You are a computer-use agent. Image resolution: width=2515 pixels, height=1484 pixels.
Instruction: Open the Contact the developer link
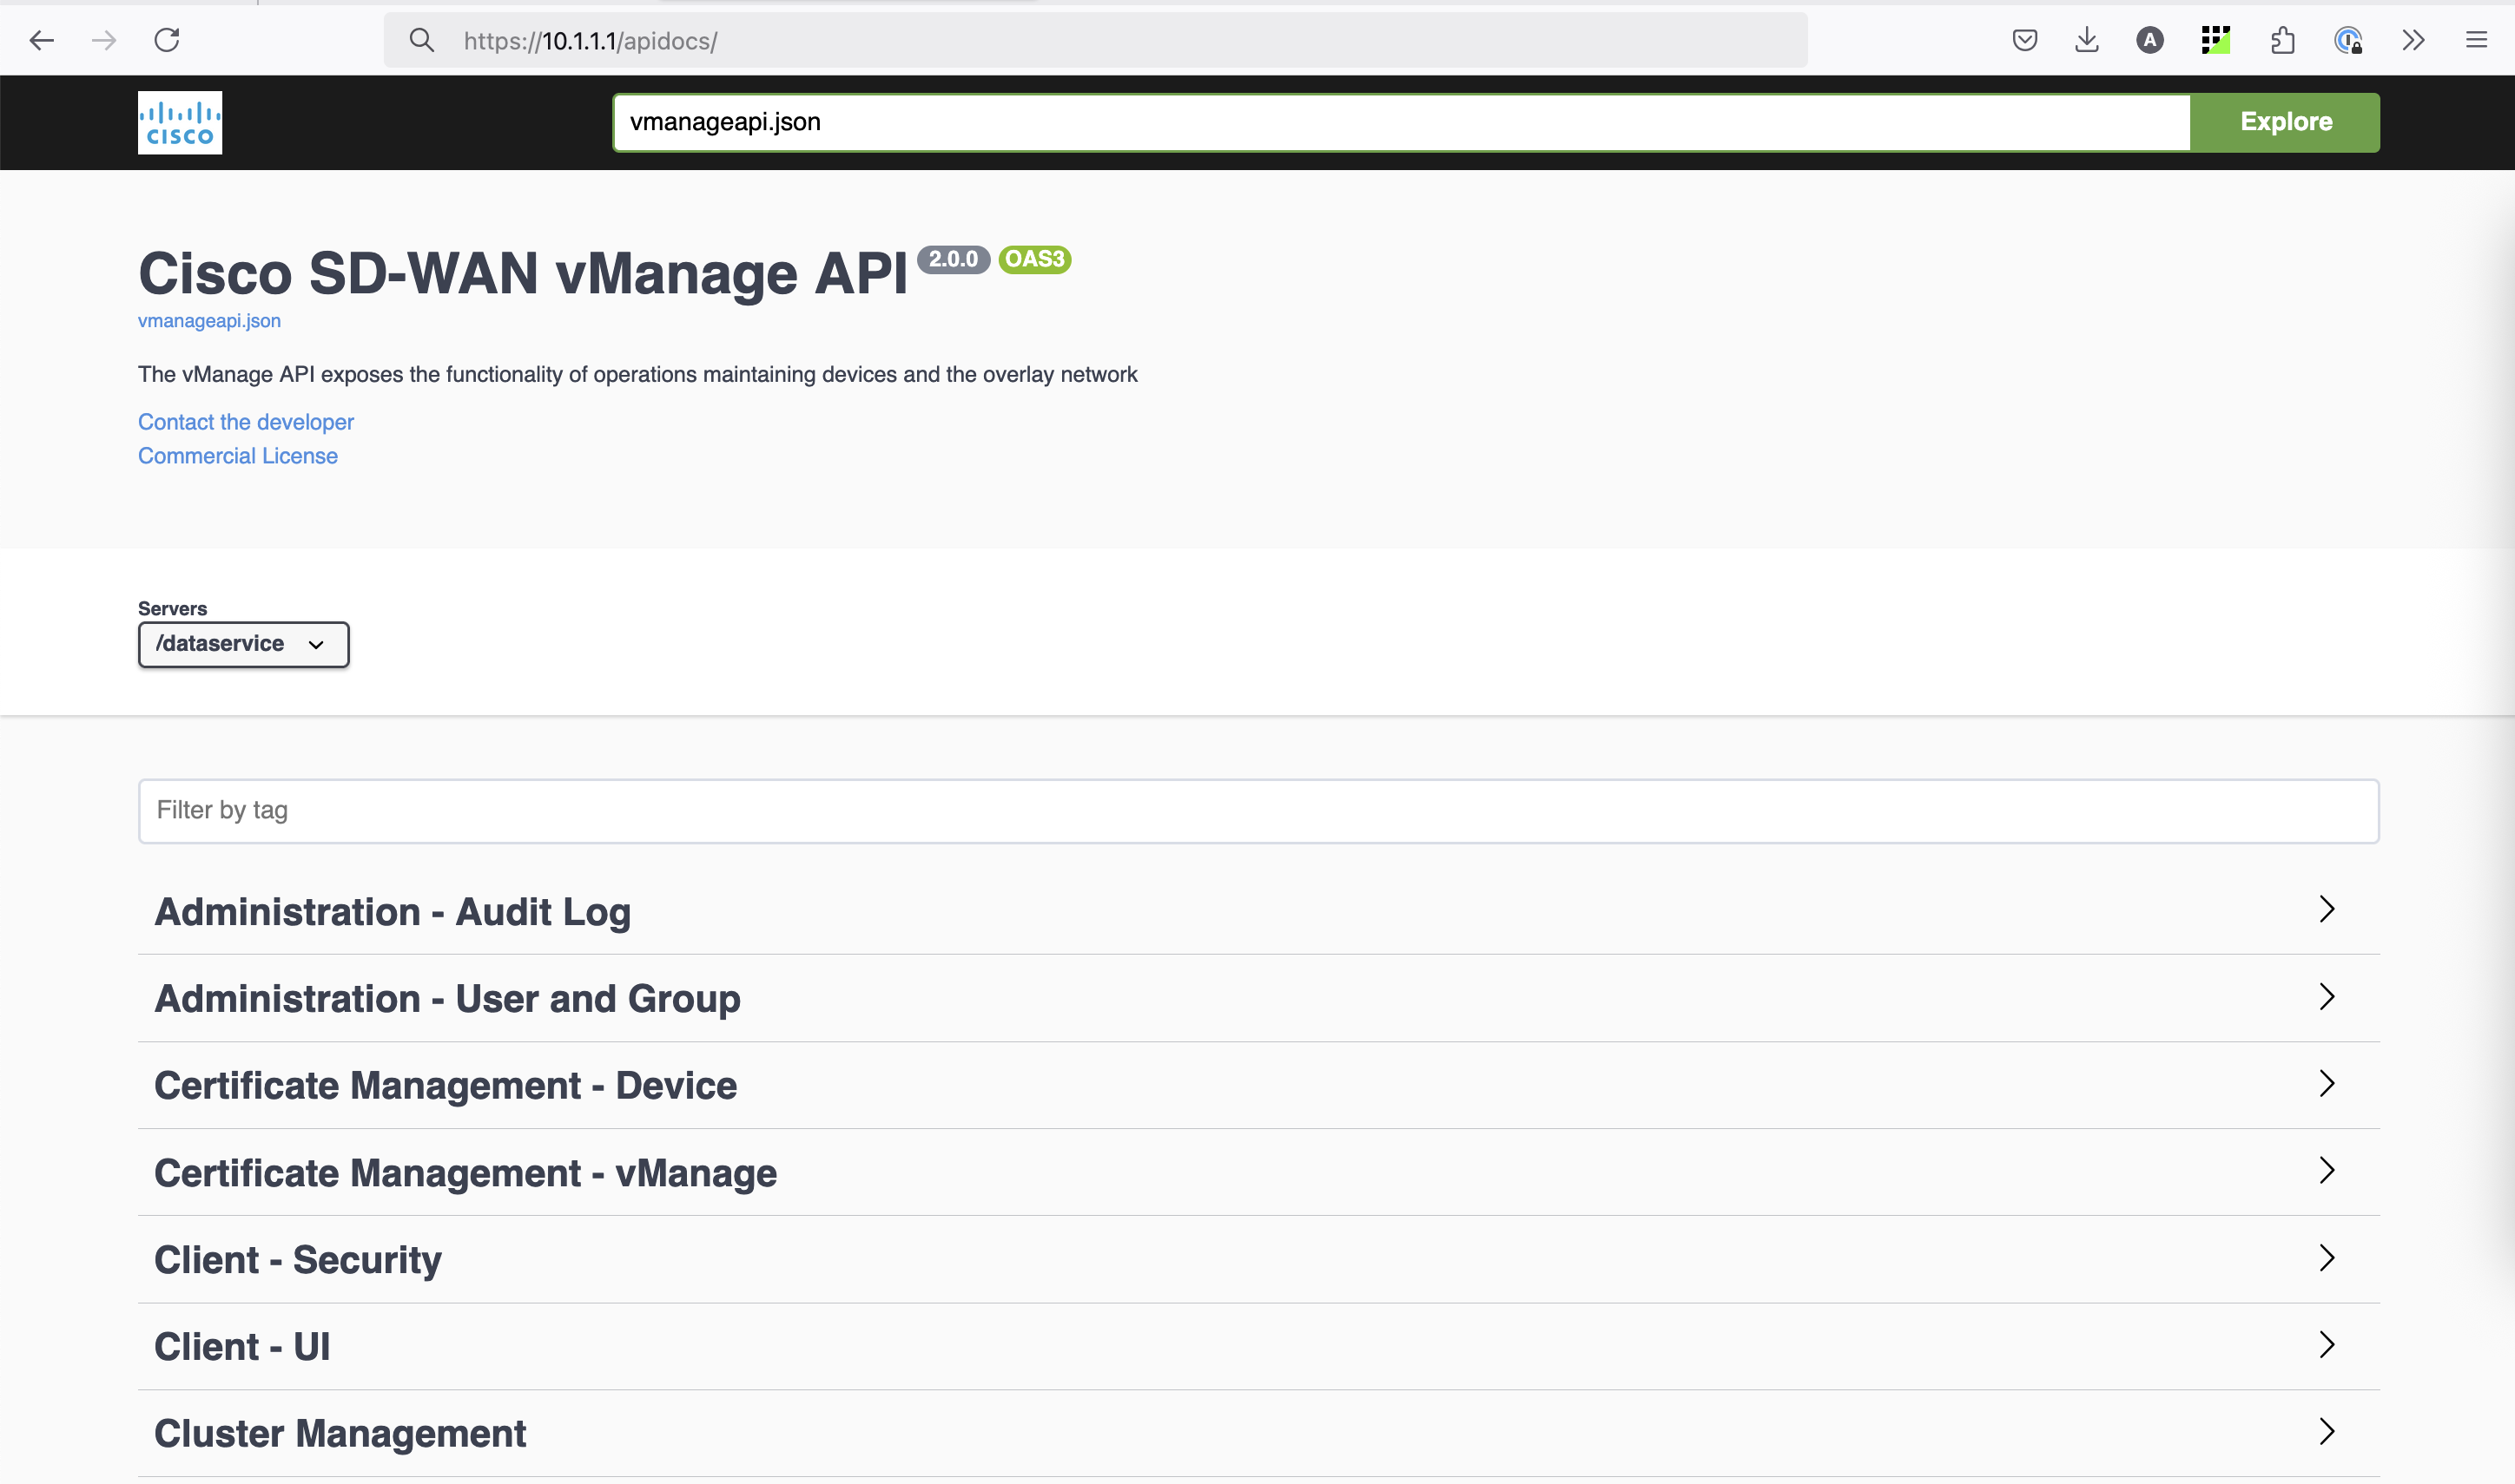click(x=246, y=422)
